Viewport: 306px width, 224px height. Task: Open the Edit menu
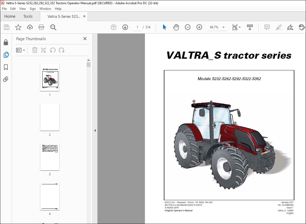coord(13,8)
